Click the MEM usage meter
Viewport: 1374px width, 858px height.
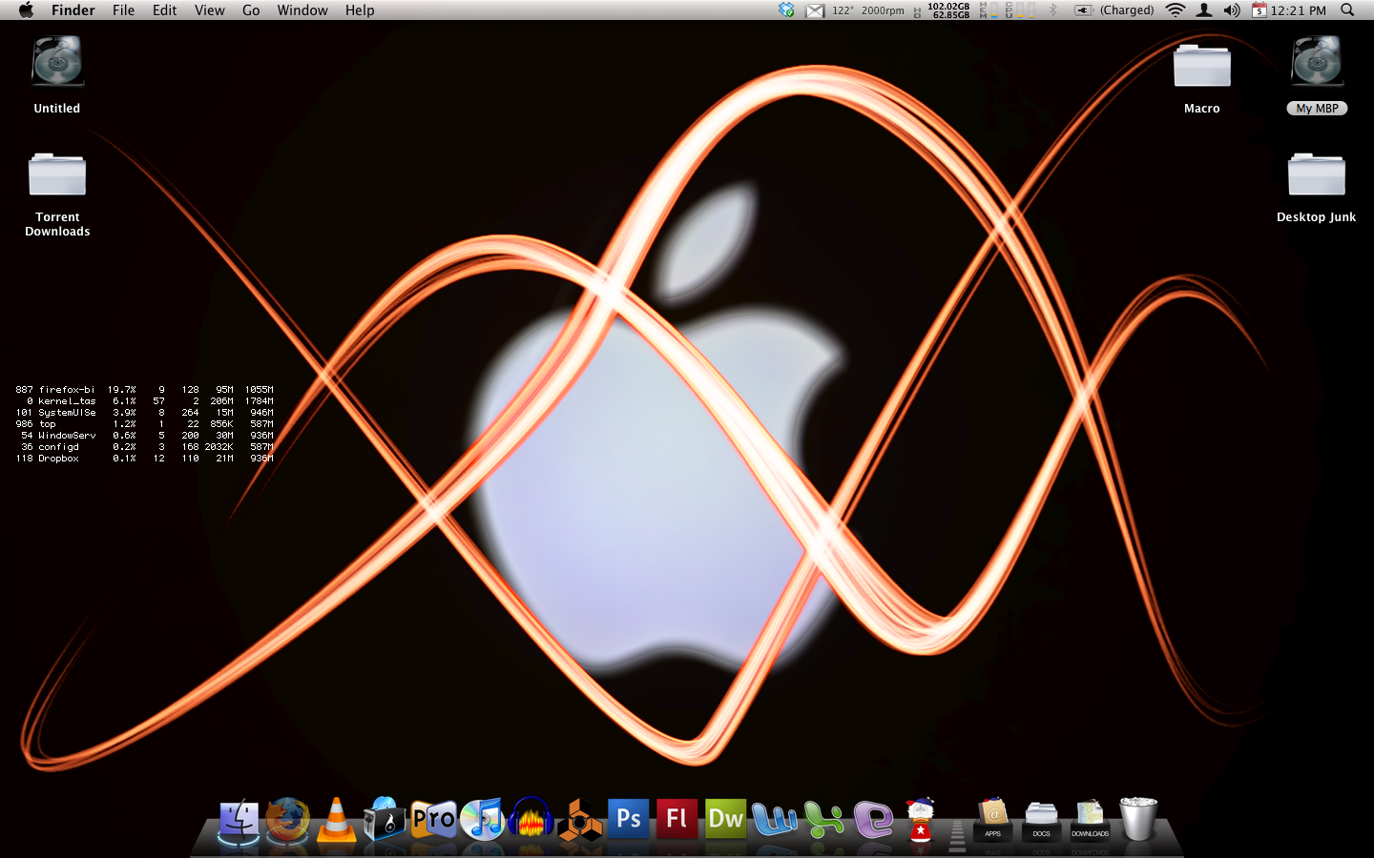988,10
